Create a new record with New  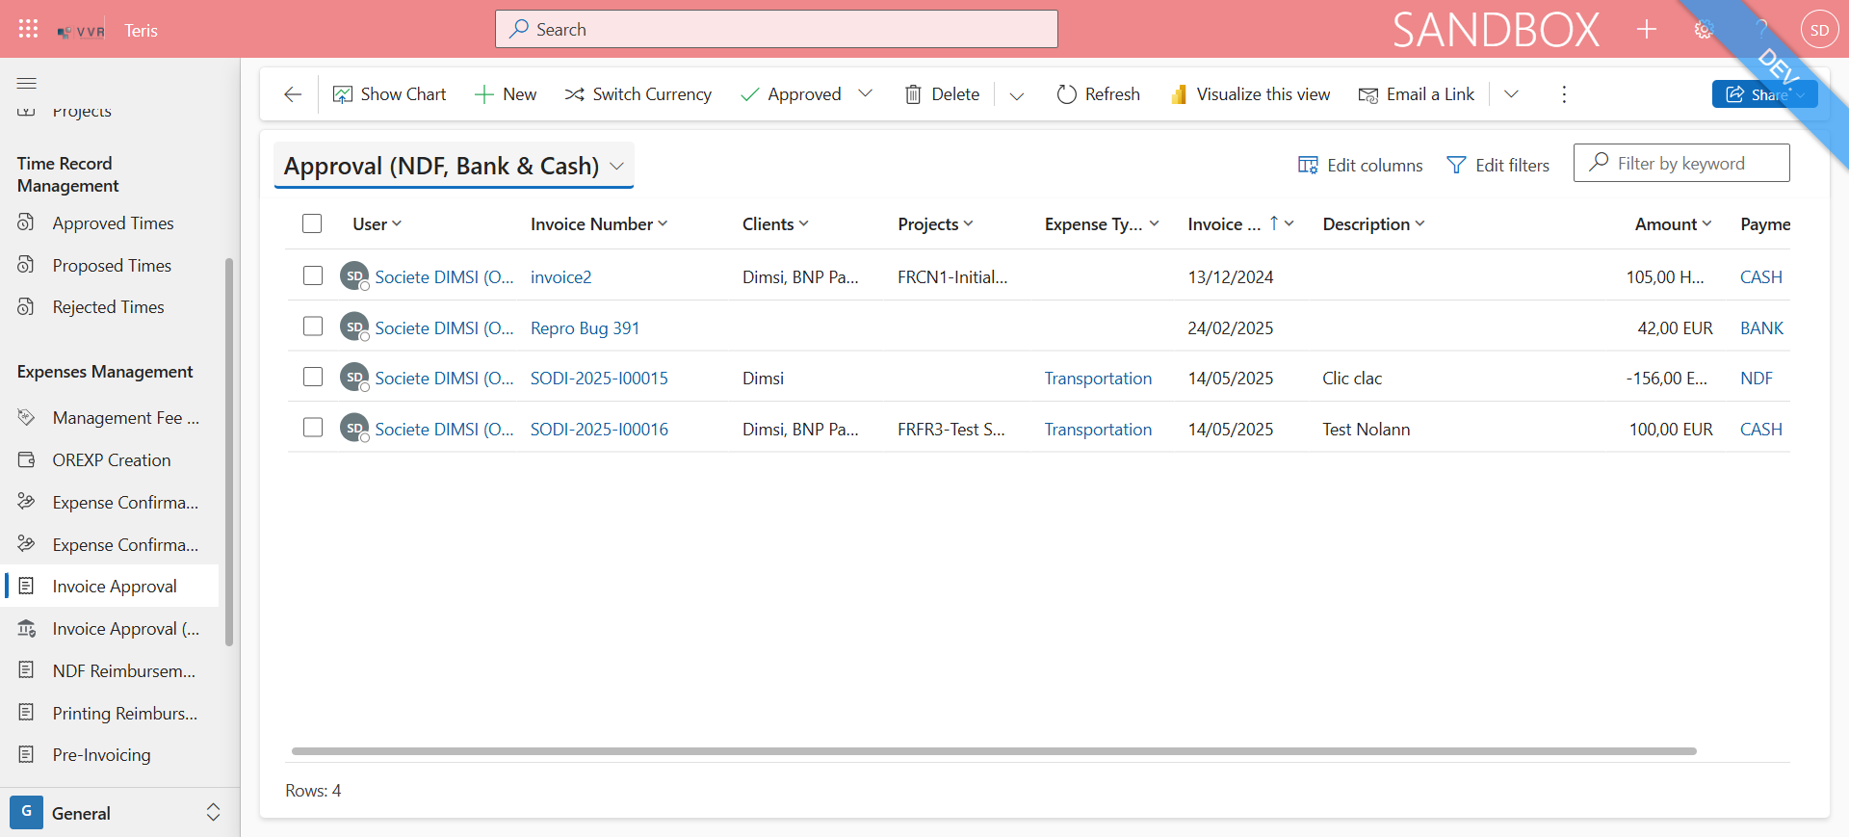tap(506, 94)
